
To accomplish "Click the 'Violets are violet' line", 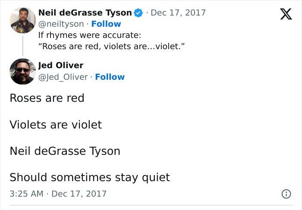I will (x=56, y=125).
